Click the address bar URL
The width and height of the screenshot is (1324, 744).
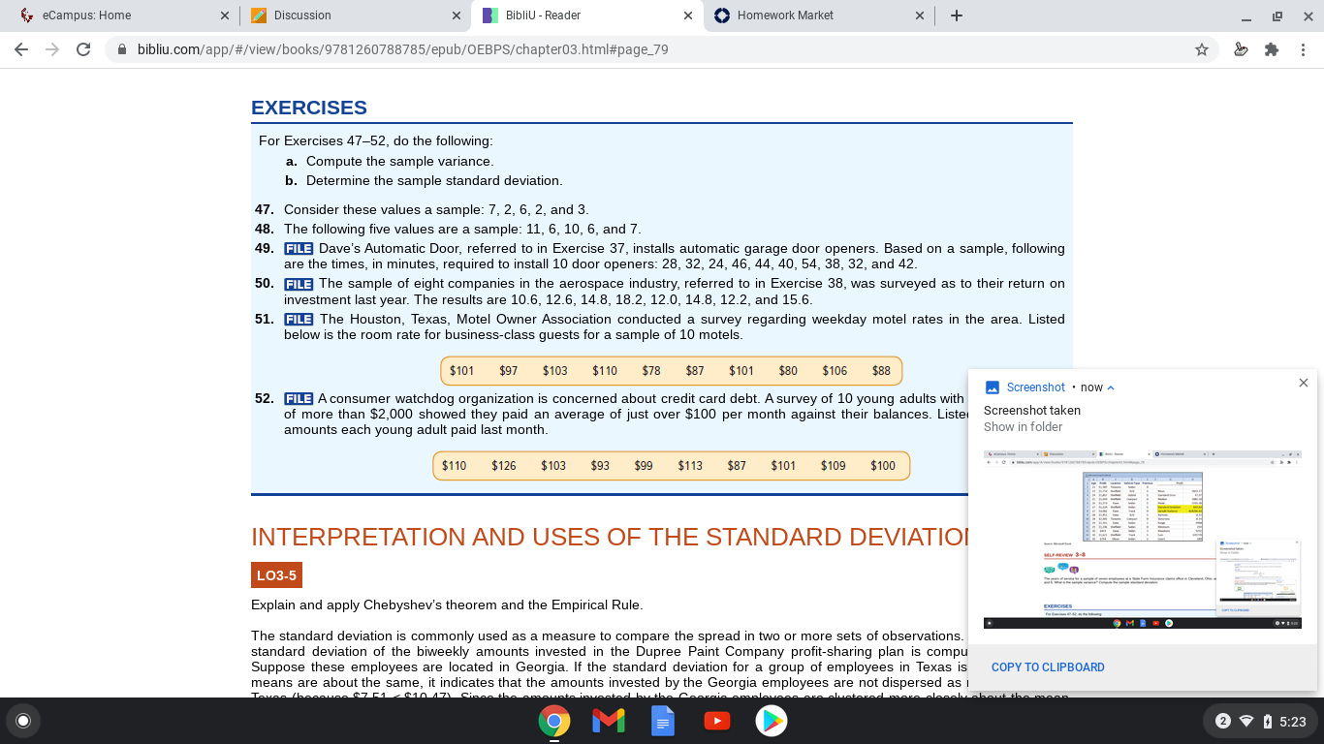click(x=402, y=49)
